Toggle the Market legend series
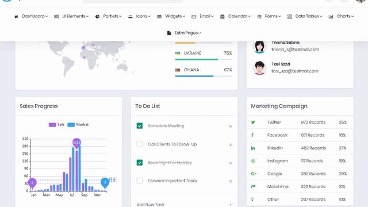368x207 pixels. (78, 125)
